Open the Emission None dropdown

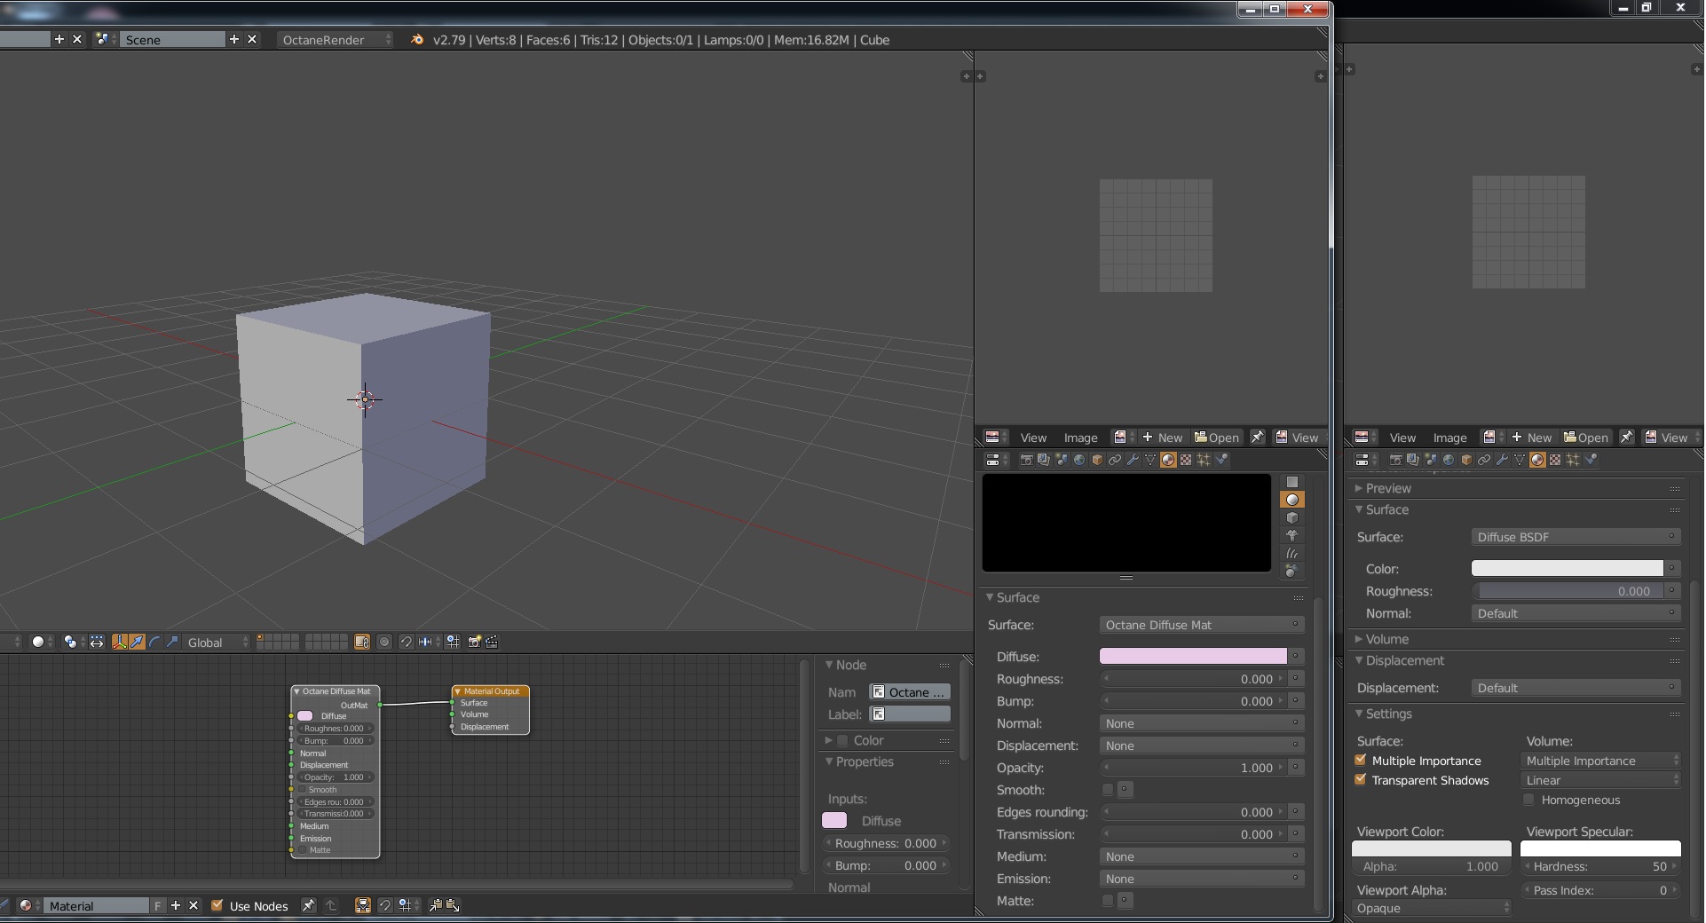[x=1202, y=879]
